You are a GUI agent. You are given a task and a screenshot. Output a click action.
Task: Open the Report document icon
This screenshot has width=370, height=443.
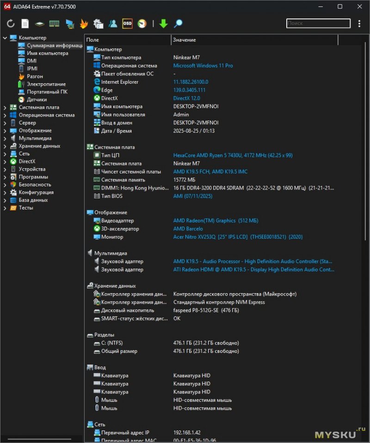pyautogui.click(x=25, y=24)
